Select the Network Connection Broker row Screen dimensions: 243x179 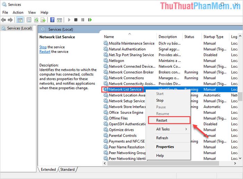tap(170, 72)
